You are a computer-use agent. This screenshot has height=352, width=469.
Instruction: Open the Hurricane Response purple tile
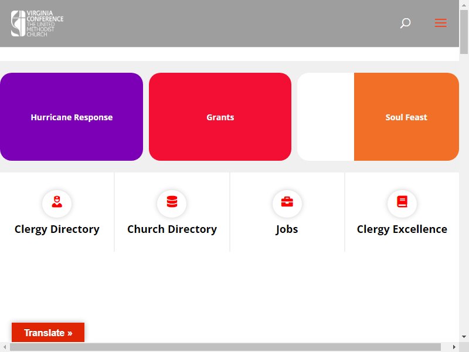tap(72, 117)
